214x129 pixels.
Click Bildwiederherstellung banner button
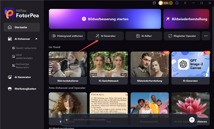[x=186, y=19]
